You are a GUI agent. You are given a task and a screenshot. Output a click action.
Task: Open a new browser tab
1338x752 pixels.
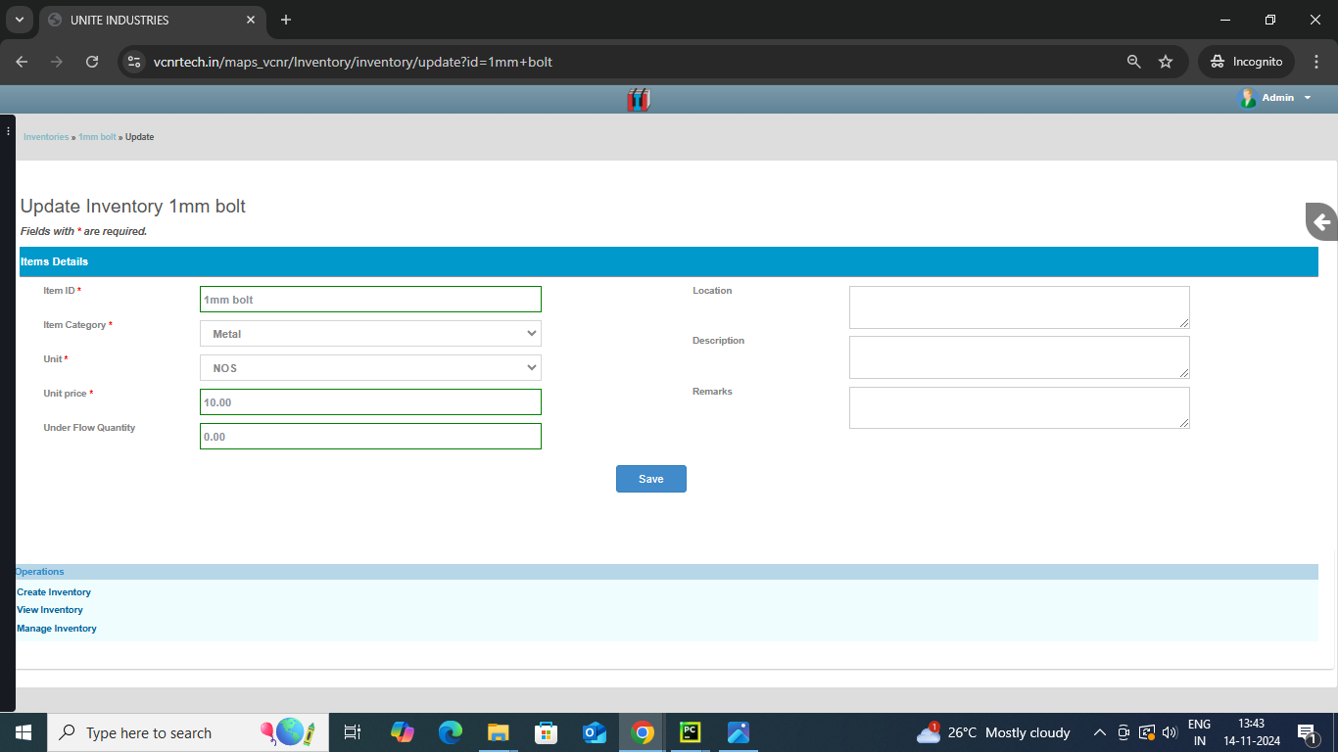tap(286, 20)
